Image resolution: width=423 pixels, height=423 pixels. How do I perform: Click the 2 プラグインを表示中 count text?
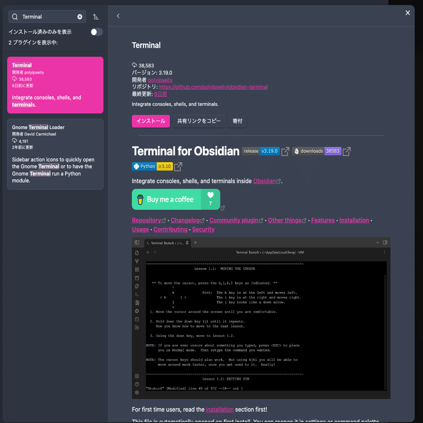point(33,43)
